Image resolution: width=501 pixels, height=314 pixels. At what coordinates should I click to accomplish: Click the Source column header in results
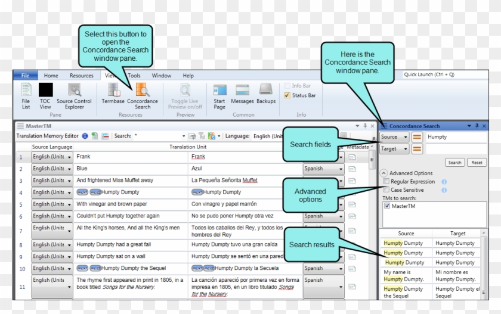[x=406, y=234]
